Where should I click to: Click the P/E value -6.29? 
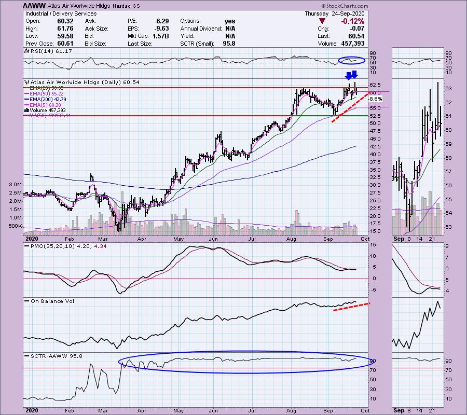point(161,21)
